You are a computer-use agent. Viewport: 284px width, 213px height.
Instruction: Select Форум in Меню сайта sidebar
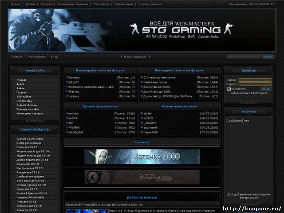point(20,84)
